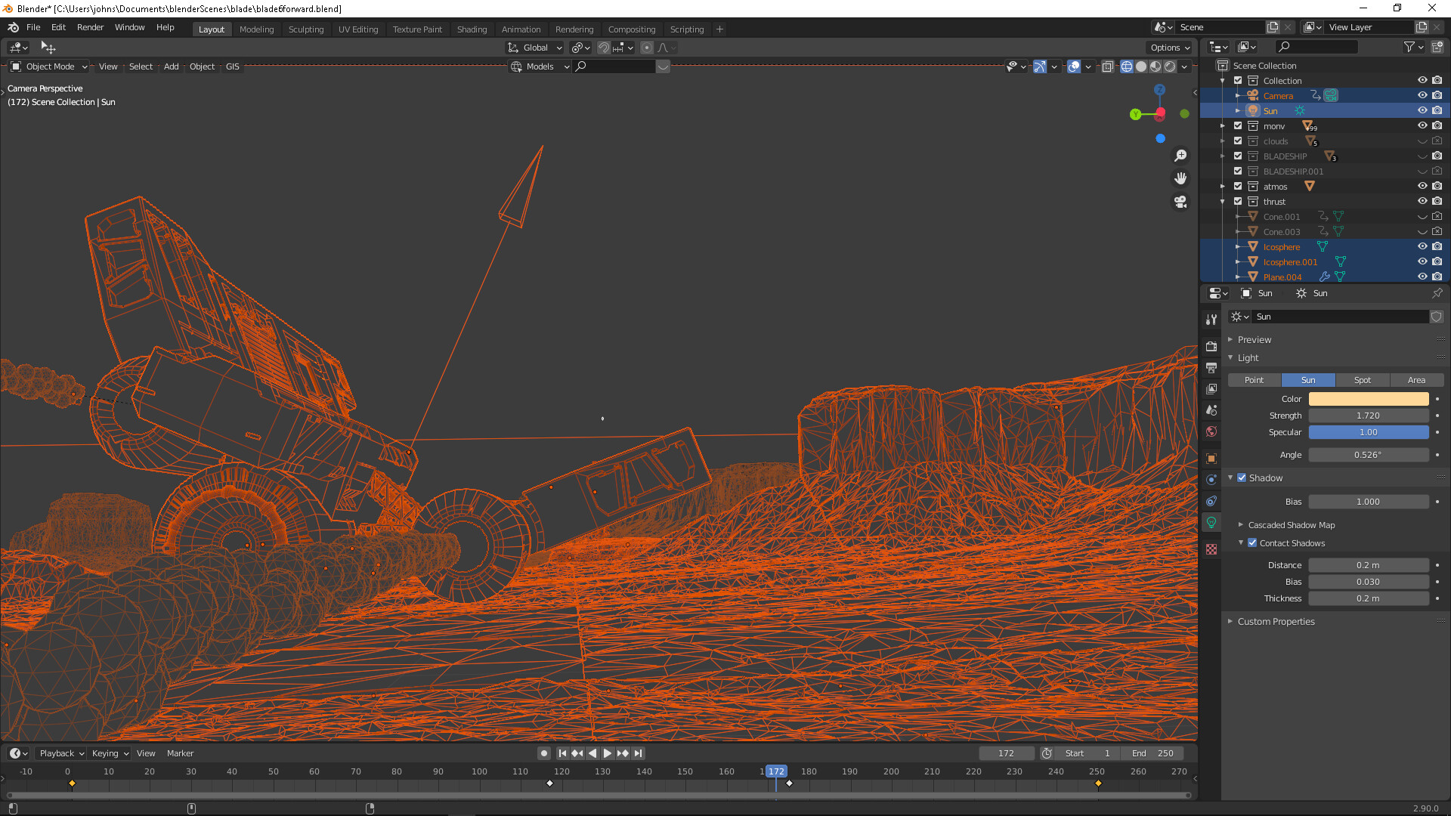
Task: Disable the Shadow checkbox
Action: (x=1242, y=478)
